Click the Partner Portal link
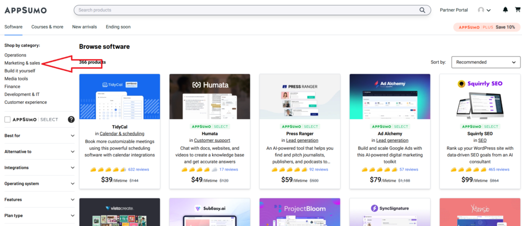The height and width of the screenshot is (226, 522). pos(454,10)
